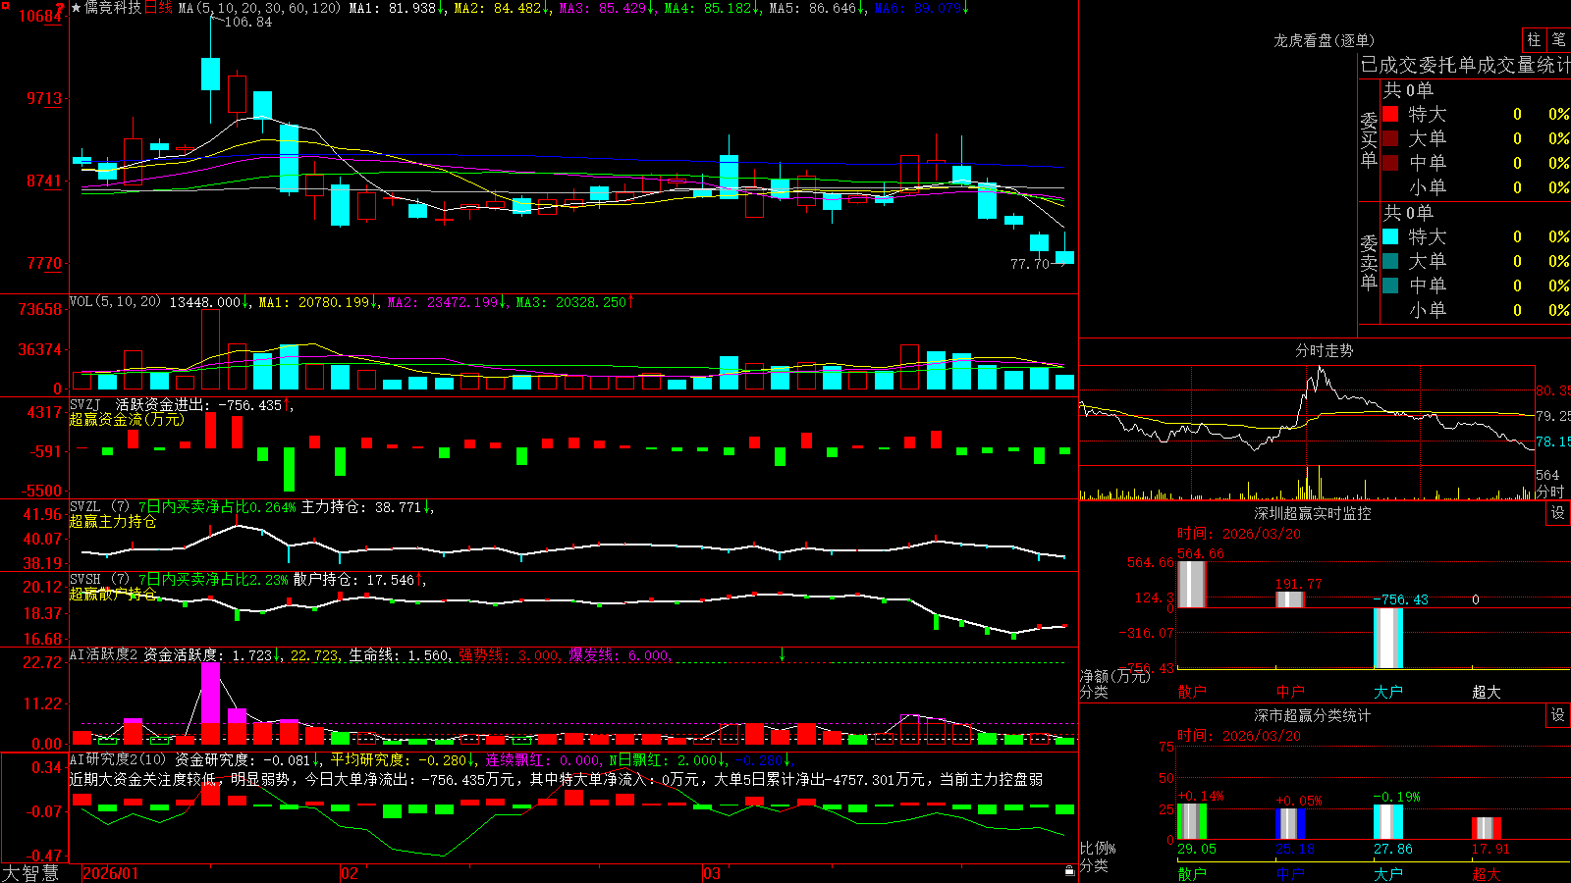
Task: Click the small red square icon in top-left corner
Action: tap(4, 5)
